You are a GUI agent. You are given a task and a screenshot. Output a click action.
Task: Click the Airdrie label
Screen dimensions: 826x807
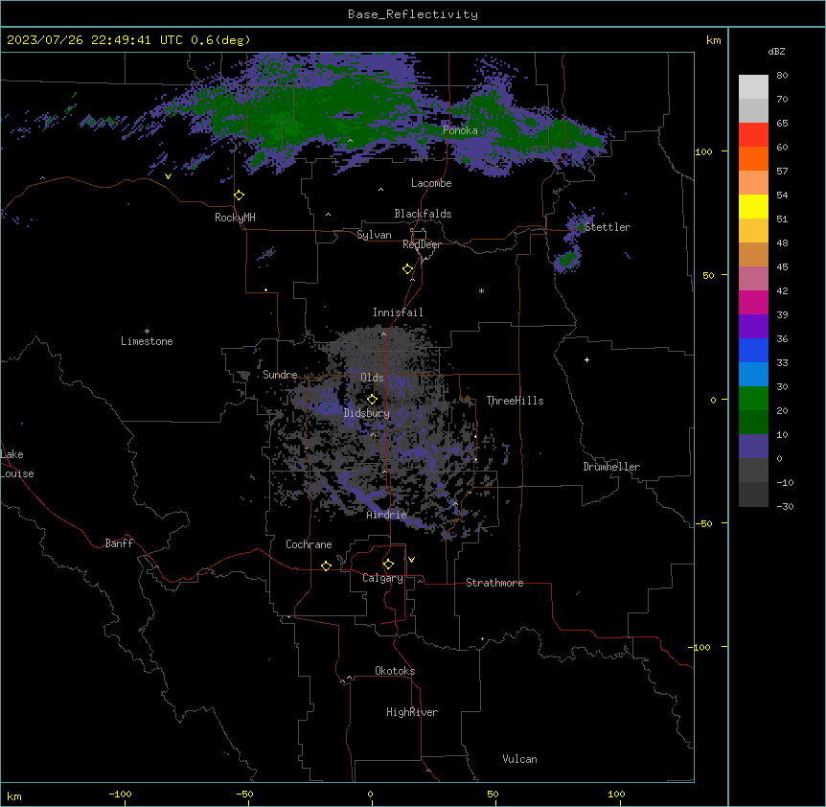[387, 515]
